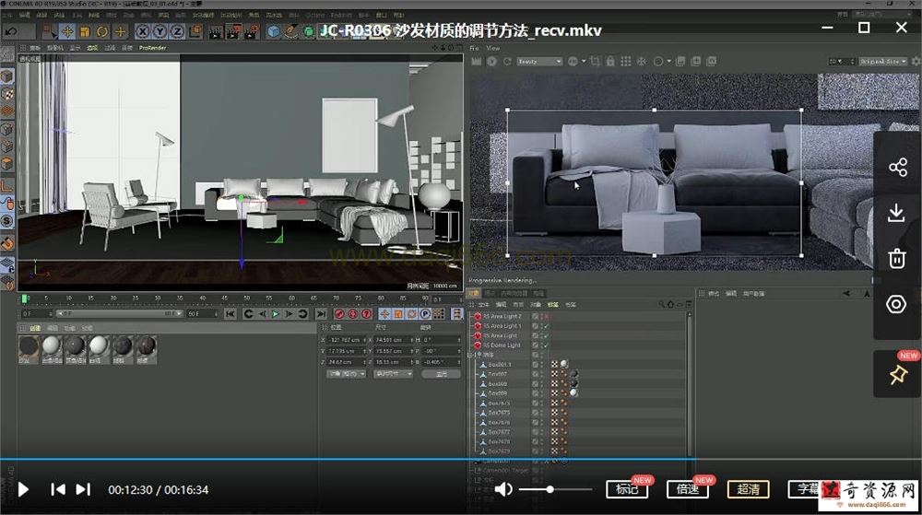The height and width of the screenshot is (515, 922).
Task: Click the live selection arrow tool
Action: [x=50, y=31]
